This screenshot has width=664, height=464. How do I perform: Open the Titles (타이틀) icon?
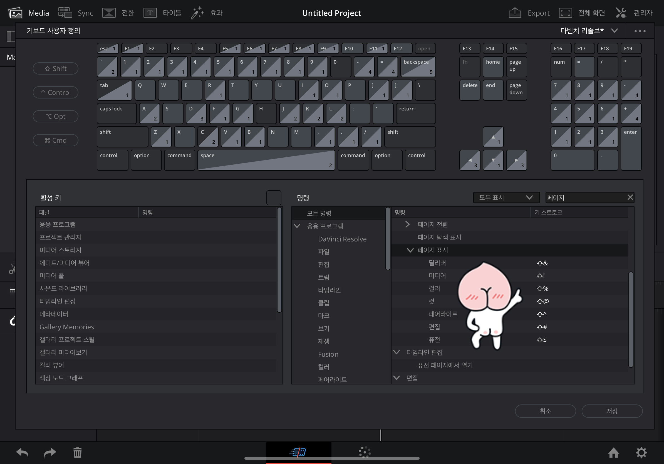[150, 13]
